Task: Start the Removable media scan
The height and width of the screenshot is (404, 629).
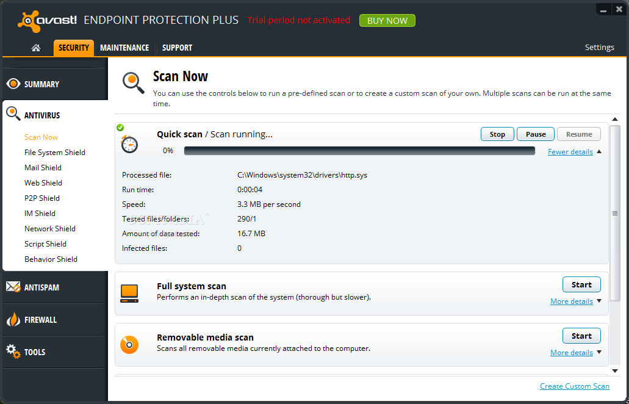Action: [581, 336]
